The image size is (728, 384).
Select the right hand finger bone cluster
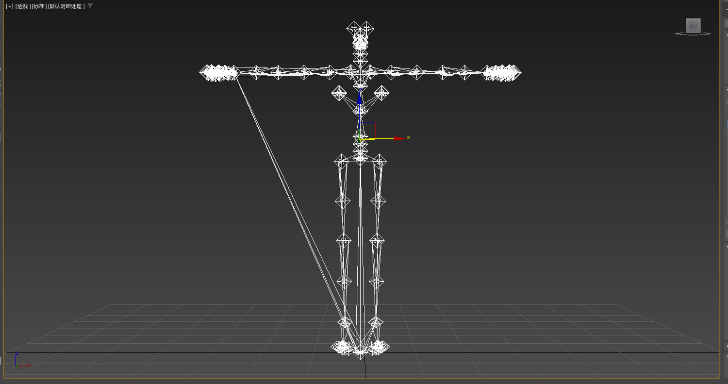pyautogui.click(x=502, y=73)
